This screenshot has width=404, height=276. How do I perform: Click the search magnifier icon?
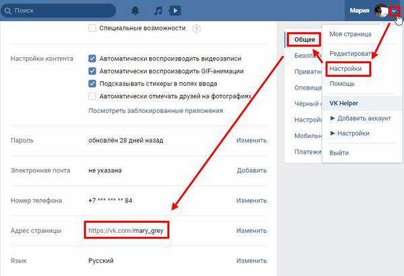point(8,11)
